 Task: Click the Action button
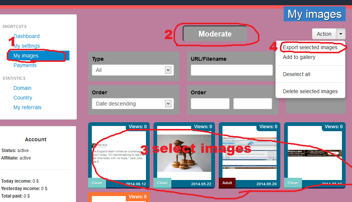(x=324, y=34)
